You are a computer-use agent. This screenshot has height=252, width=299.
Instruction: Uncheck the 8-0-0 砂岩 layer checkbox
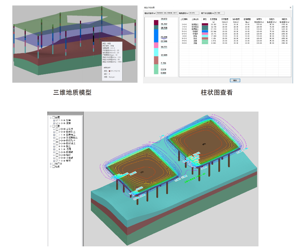(57, 121)
